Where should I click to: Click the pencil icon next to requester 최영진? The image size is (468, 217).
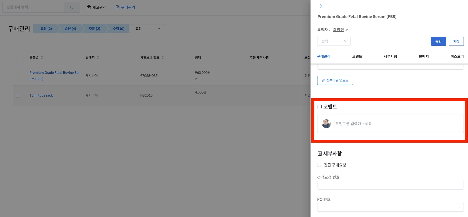[x=347, y=30]
